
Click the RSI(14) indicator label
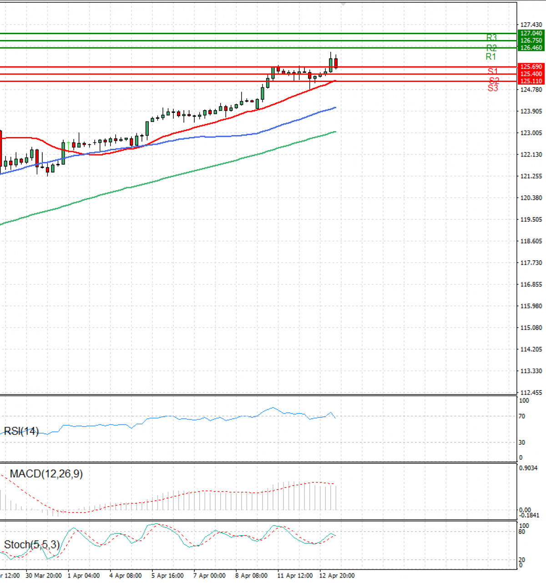coord(21,431)
